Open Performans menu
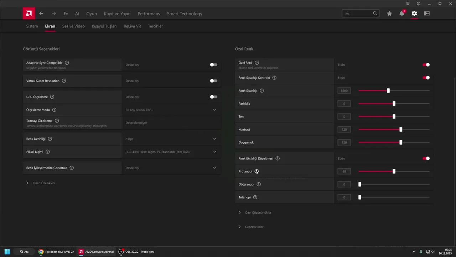 (x=149, y=14)
